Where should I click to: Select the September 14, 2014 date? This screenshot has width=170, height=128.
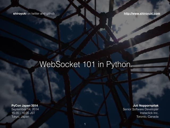click(25, 109)
